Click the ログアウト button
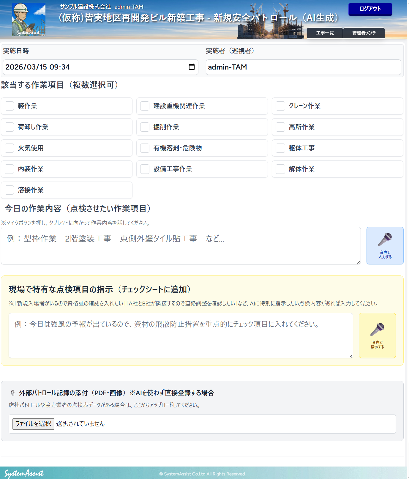 pyautogui.click(x=370, y=9)
